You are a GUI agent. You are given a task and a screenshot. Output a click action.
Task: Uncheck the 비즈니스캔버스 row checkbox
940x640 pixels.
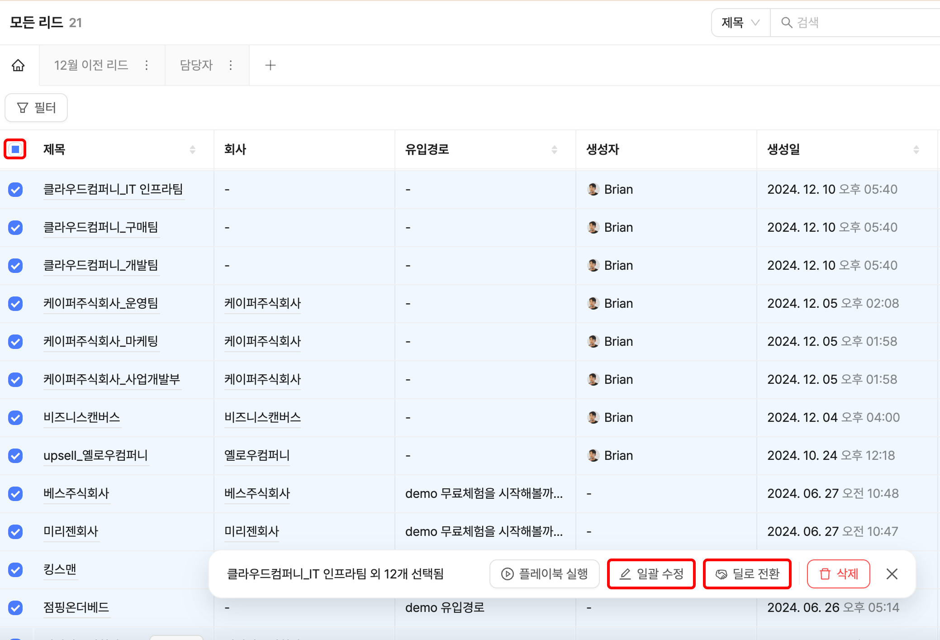[15, 417]
